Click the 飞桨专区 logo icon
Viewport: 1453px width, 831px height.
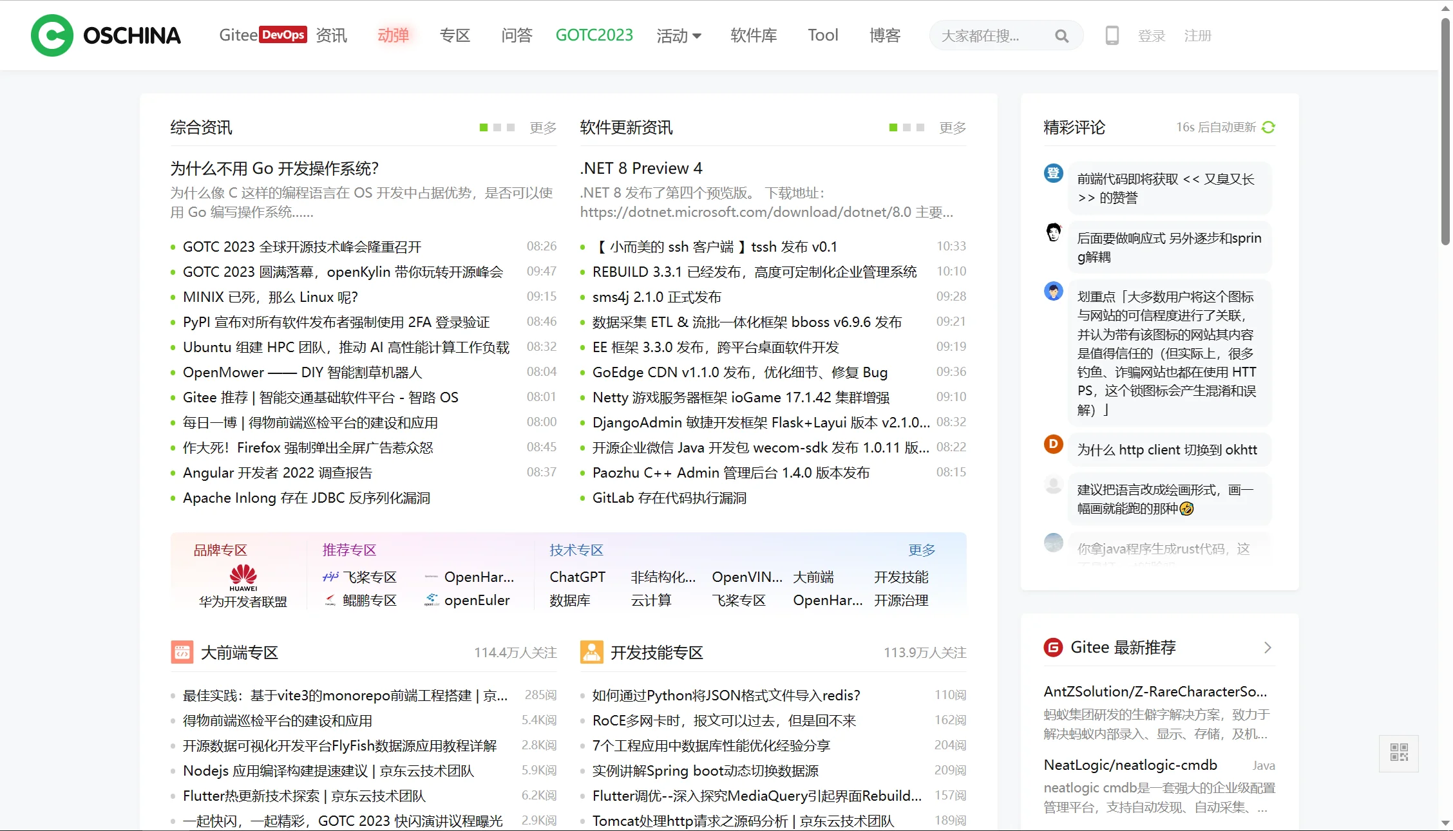[x=330, y=577]
